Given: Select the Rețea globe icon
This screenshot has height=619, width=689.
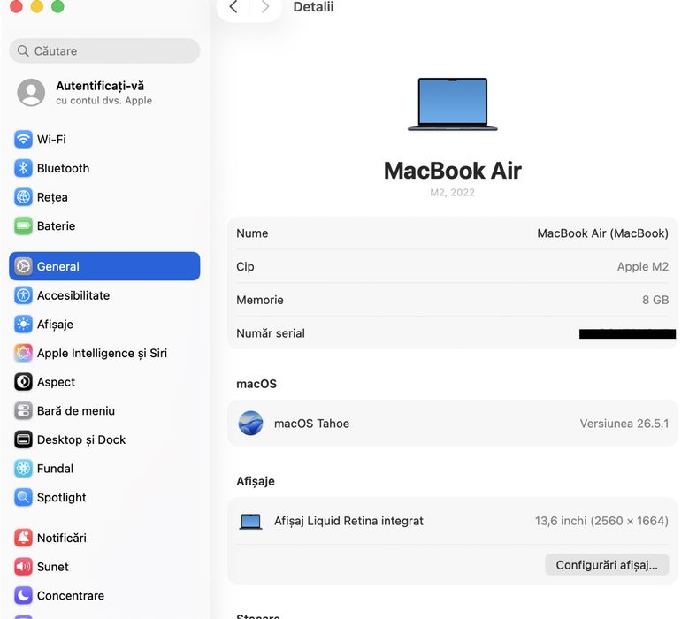Looking at the screenshot, I should [23, 197].
